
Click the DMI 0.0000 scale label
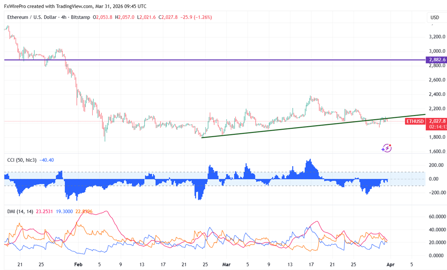coord(436,256)
